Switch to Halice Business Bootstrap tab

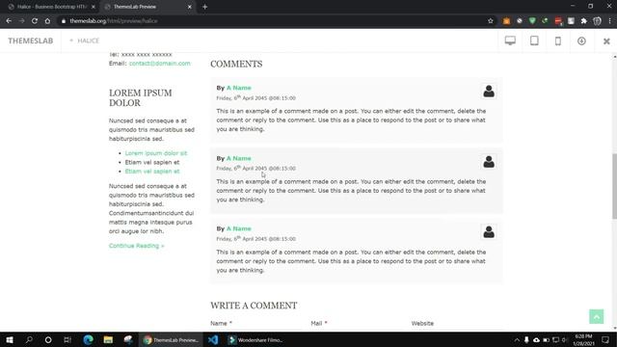(x=51, y=7)
